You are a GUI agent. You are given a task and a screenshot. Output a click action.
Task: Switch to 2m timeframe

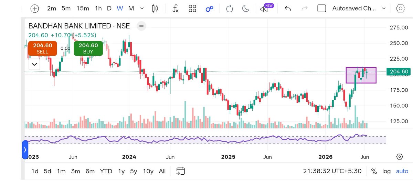pos(52,8)
